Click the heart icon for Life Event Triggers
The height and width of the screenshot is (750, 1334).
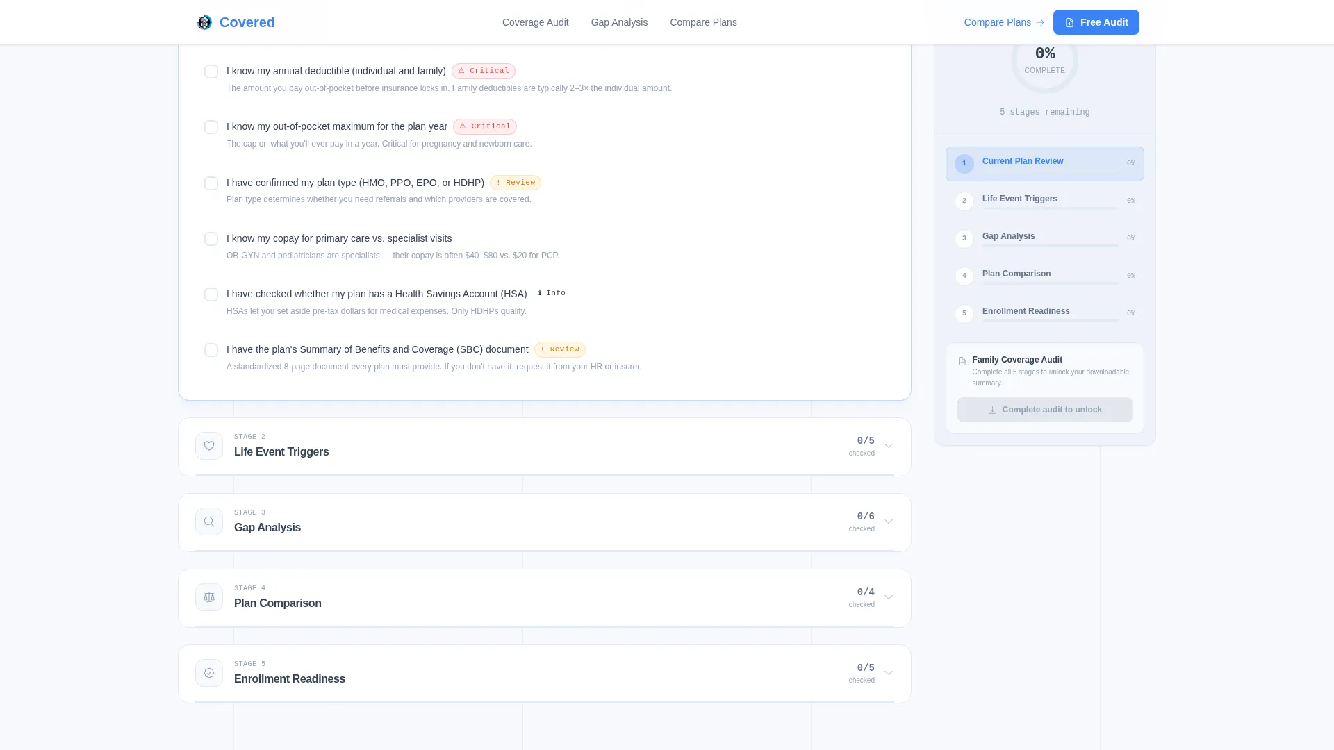[x=209, y=446]
